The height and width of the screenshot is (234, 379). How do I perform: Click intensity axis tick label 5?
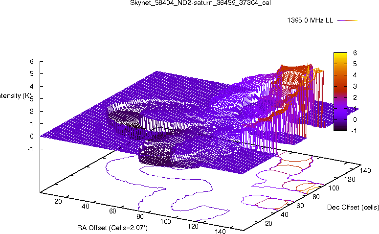pos(32,73)
